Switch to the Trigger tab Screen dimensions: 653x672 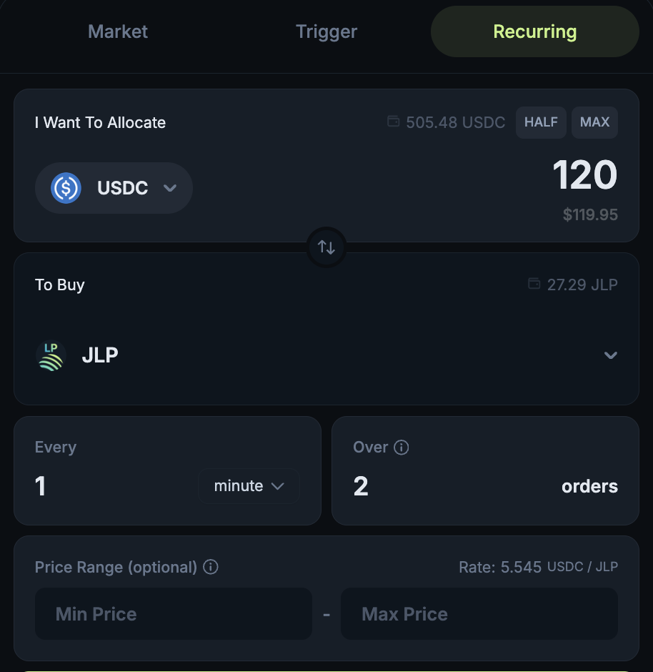[326, 31]
